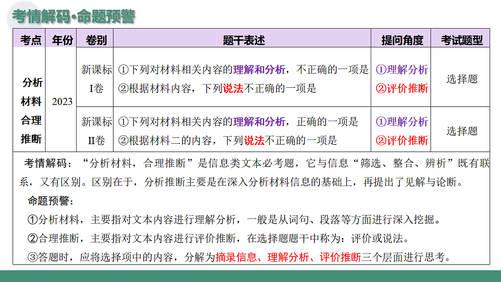501x282 pixels.
Task: Click ①理解分析 in the 新课标II卷 row
Action: 402,122
